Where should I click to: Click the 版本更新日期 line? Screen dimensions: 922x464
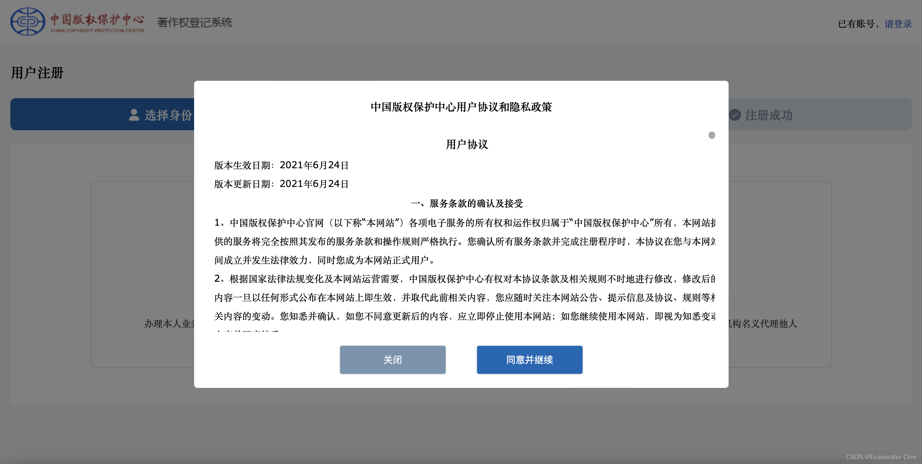[281, 184]
